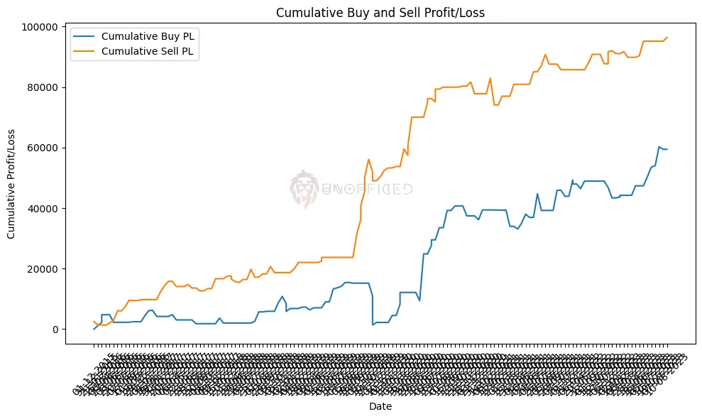Click the 20000 y-axis tick label
Viewport: 702px width, 419px height.
coord(41,268)
